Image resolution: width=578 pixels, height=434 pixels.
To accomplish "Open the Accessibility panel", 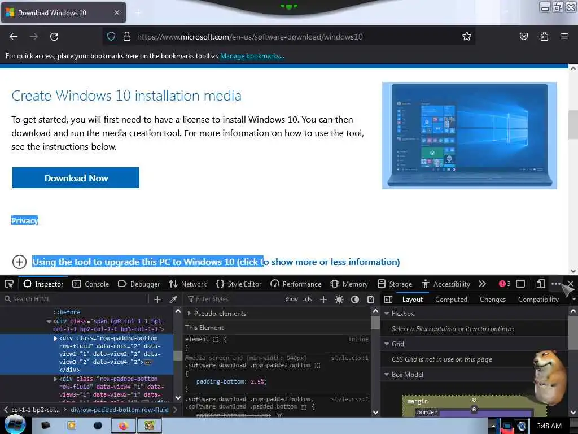I will [446, 284].
